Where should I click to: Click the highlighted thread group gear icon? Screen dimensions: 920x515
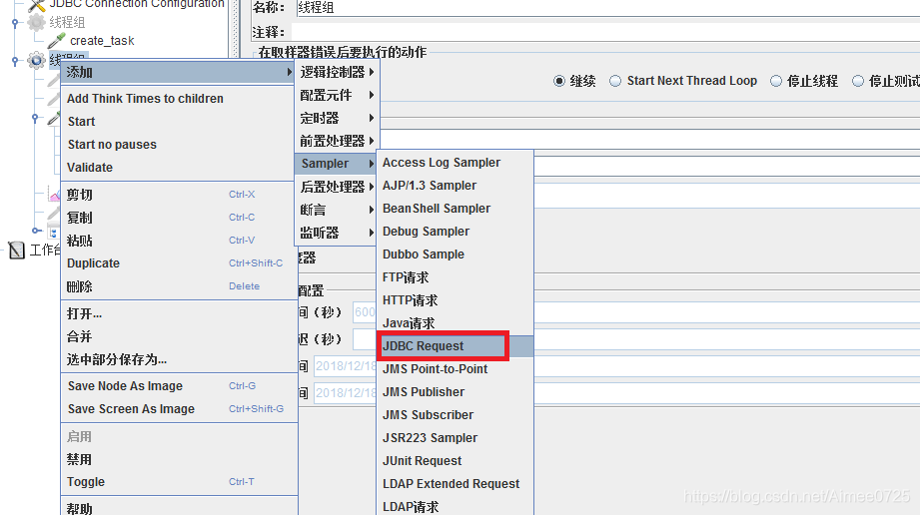tap(36, 60)
